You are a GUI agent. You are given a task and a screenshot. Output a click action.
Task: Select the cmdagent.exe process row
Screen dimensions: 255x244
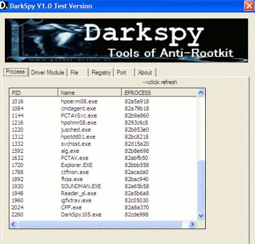[x=103, y=108]
